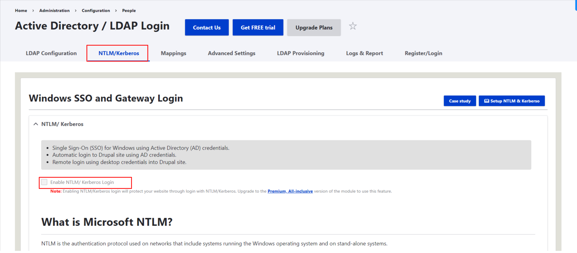
Task: Click the Remote login using desktop credentials text
Action: coord(119,162)
